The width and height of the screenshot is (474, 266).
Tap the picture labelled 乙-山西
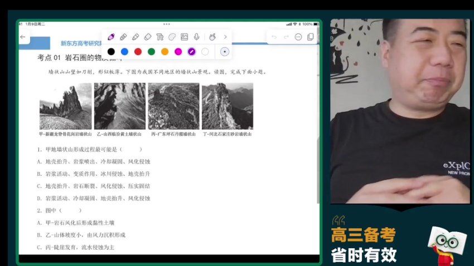(120, 106)
